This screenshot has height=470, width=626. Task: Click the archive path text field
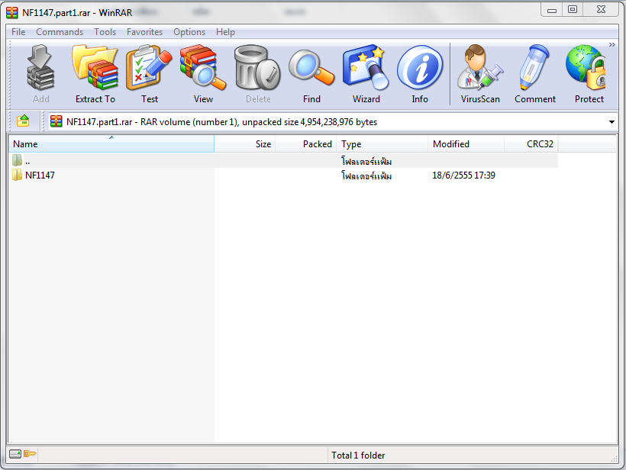(333, 121)
